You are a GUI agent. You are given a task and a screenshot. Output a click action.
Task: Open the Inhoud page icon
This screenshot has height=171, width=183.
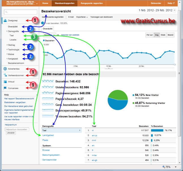pyautogui.click(x=5, y=82)
